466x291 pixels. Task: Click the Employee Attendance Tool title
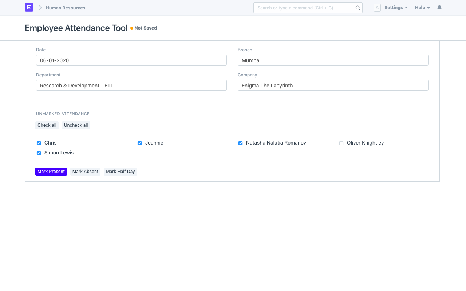(76, 28)
